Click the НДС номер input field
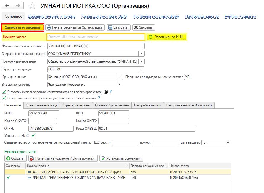The image size is (264, 193). point(165,142)
